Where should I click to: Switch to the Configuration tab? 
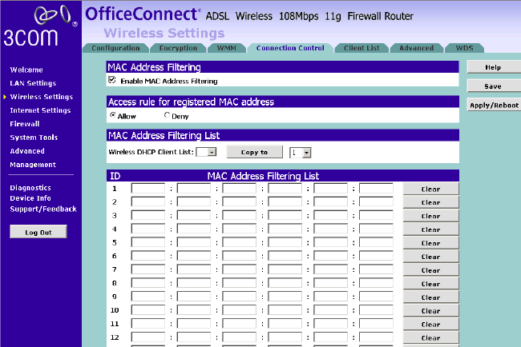pos(115,48)
